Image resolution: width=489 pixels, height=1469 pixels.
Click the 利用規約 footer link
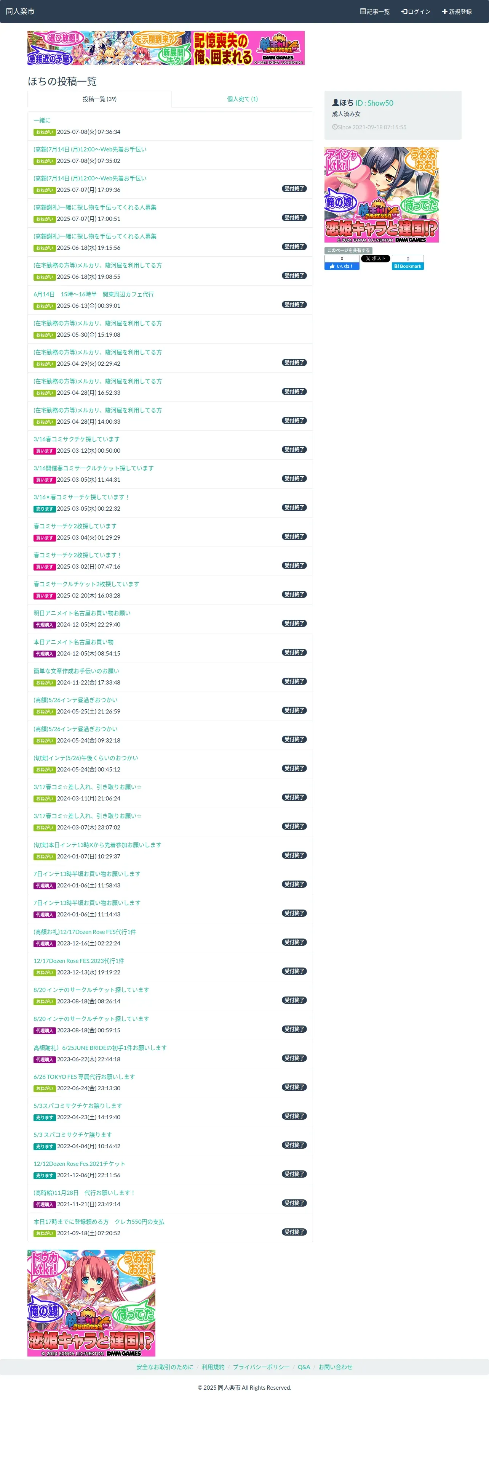[x=213, y=1367]
